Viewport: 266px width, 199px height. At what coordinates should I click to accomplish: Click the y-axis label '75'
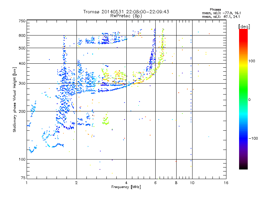23,178
